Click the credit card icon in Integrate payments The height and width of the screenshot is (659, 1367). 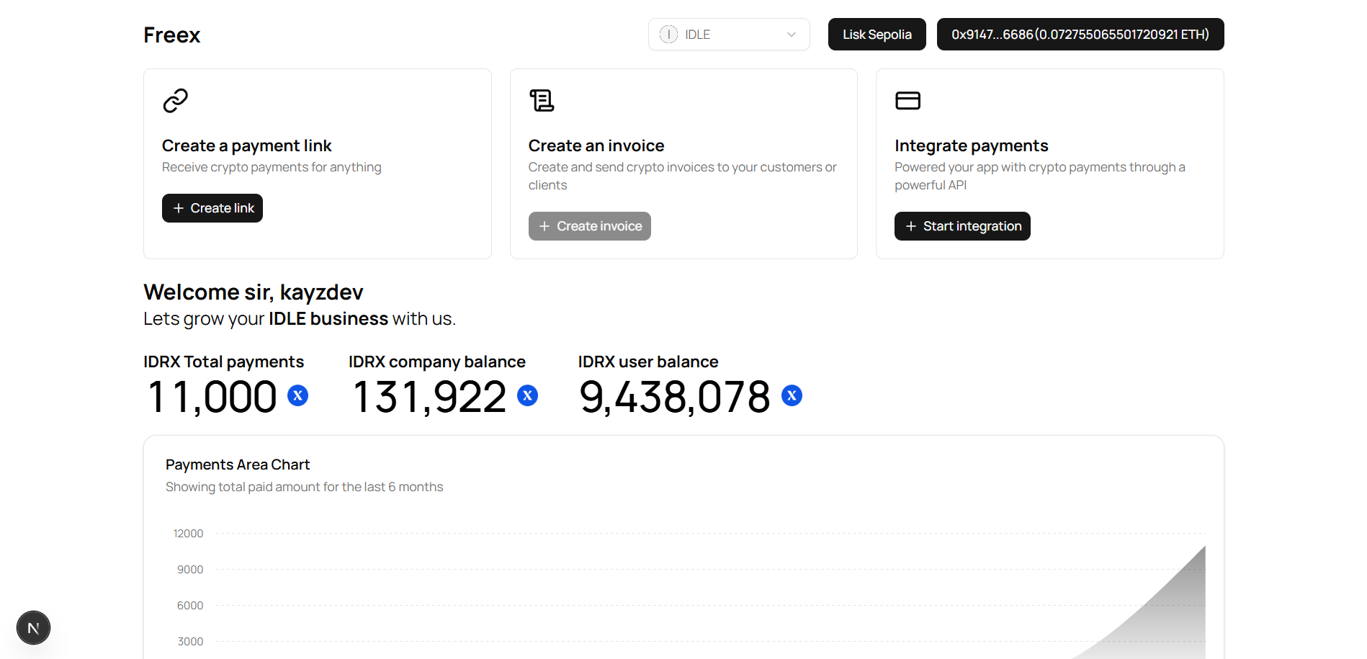[907, 101]
